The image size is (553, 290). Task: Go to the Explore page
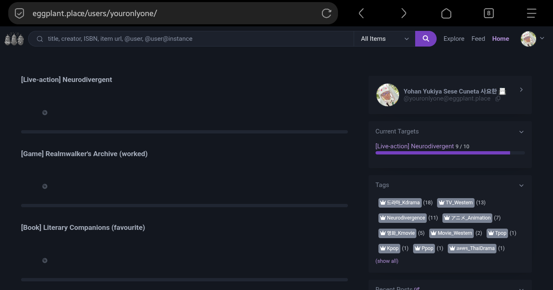click(454, 39)
